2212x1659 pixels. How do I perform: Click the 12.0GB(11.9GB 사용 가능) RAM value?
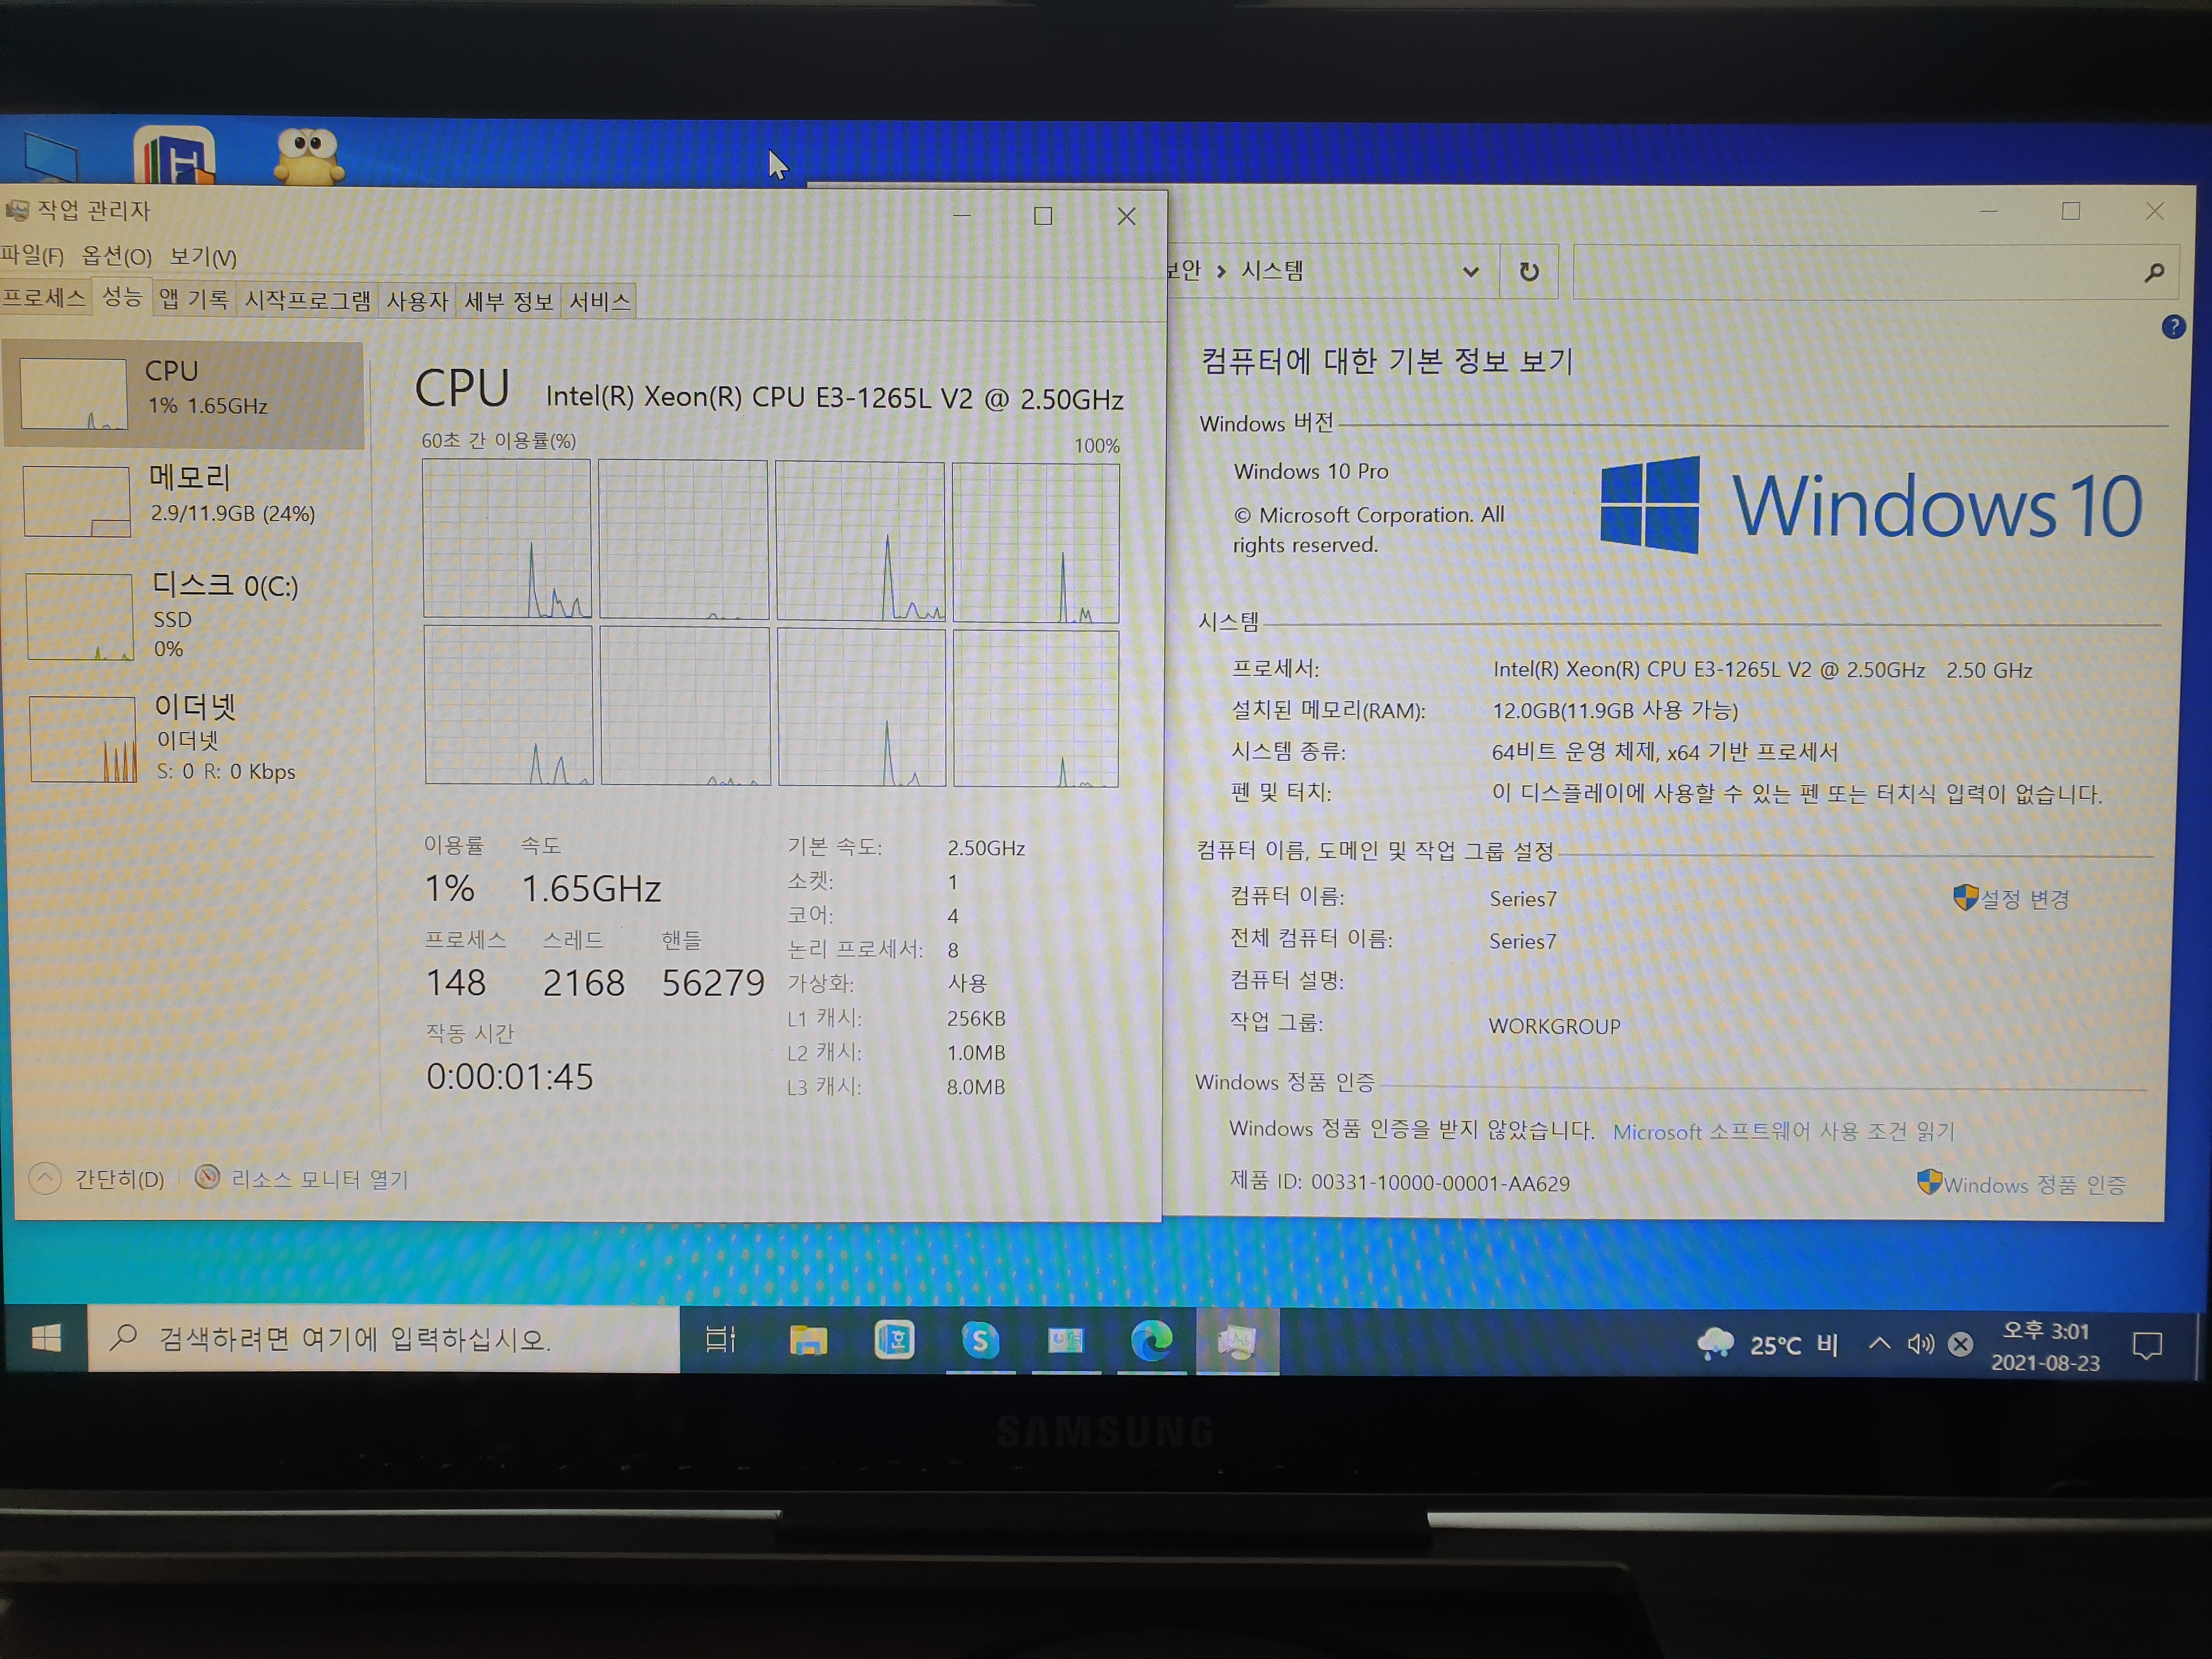pos(1614,710)
